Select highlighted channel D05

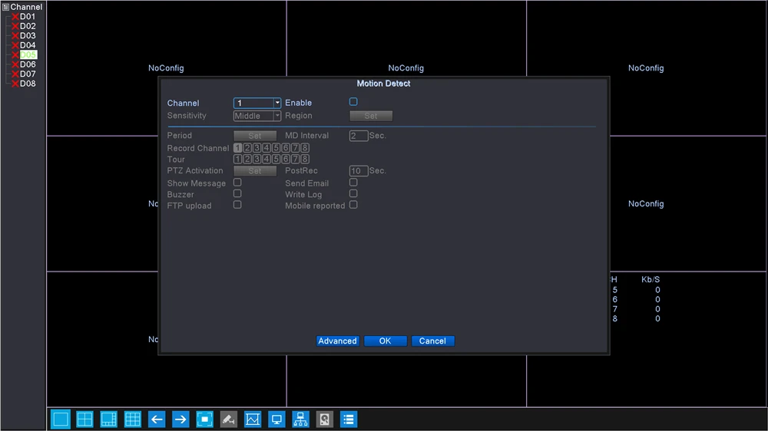pyautogui.click(x=28, y=54)
